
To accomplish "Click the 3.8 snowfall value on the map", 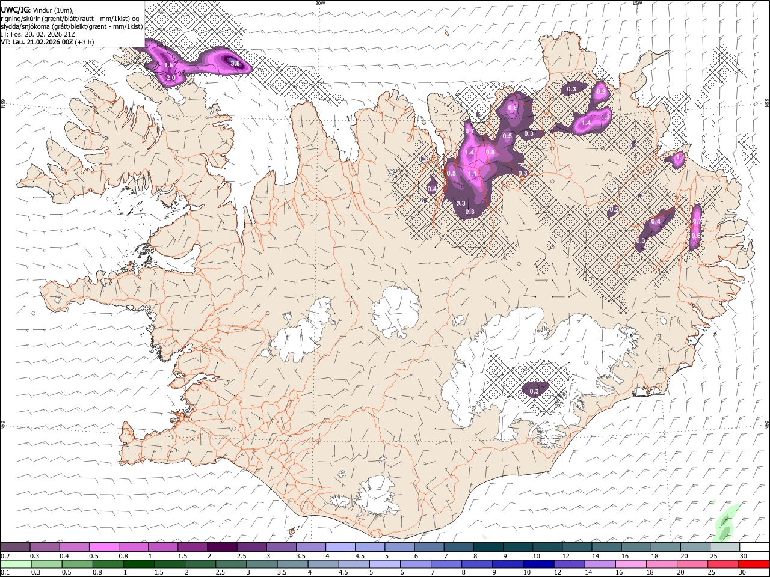I will point(235,63).
